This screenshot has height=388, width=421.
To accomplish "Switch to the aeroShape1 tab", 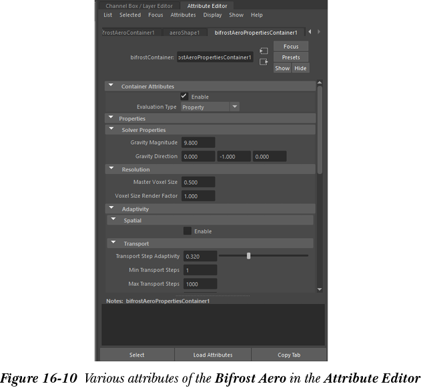I will pyautogui.click(x=183, y=32).
